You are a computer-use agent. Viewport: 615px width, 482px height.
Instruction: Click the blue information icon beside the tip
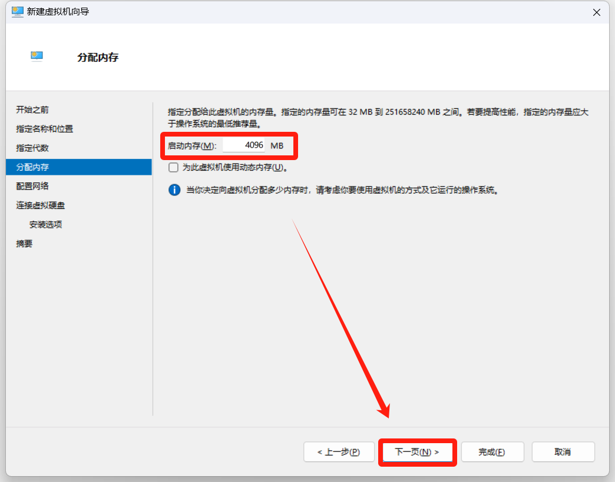coord(174,190)
